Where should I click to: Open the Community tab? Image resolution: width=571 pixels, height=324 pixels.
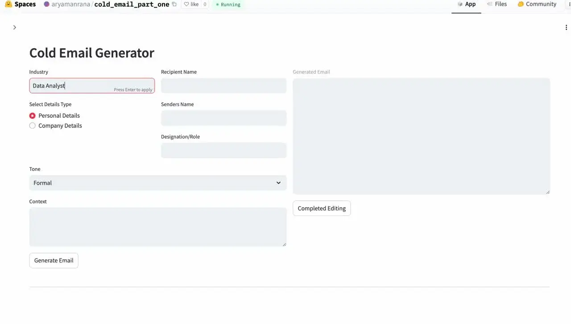[x=537, y=4]
